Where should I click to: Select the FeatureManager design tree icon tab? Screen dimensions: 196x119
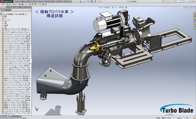tap(1, 10)
